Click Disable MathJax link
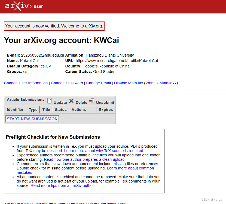The height and width of the screenshot is (204, 226). click(x=129, y=83)
